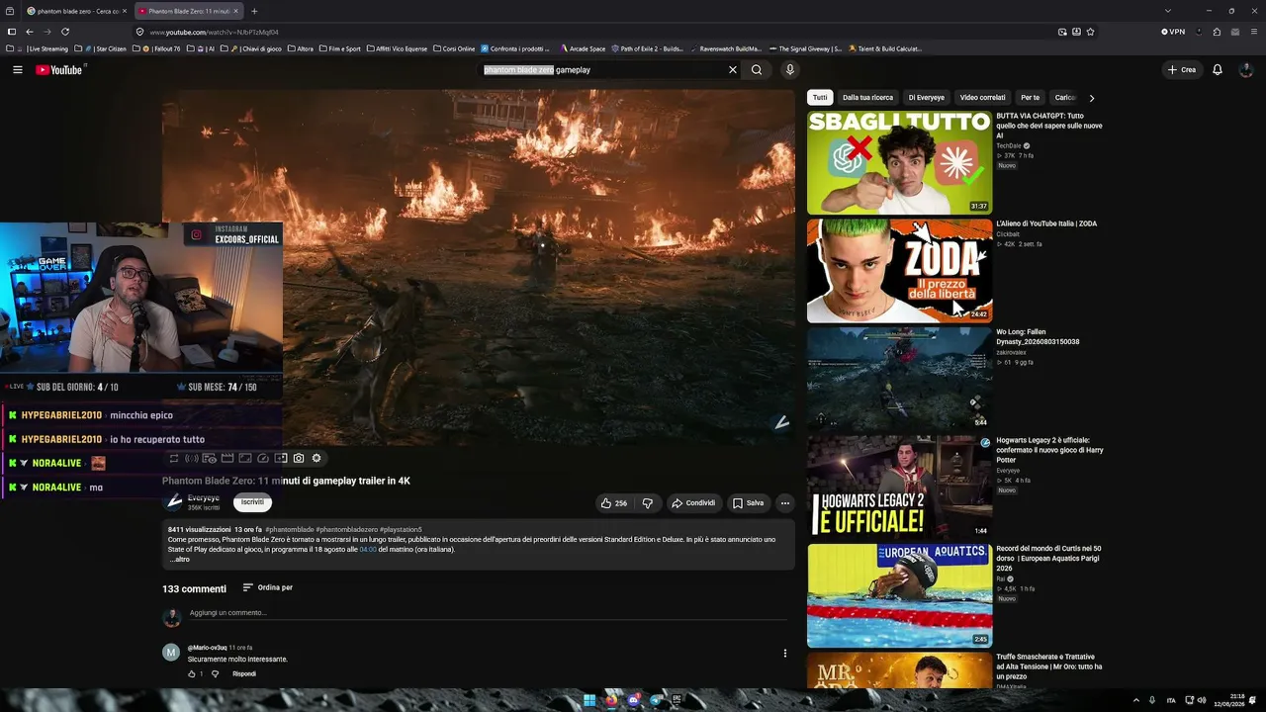Open the Hogwarts Legacy 2 video thumbnail
The width and height of the screenshot is (1266, 712).
coord(899,488)
